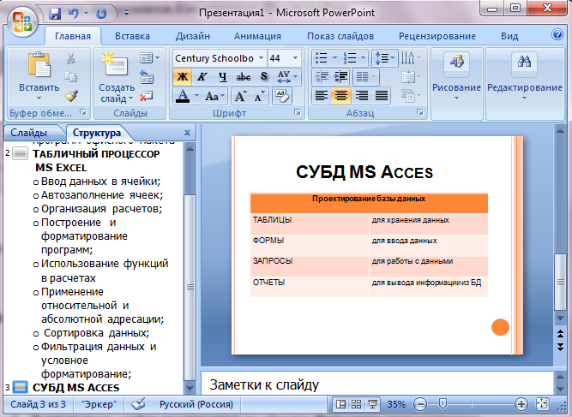Image resolution: width=572 pixels, height=417 pixels.
Task: Open the Главная ribbon tab
Action: (x=73, y=36)
